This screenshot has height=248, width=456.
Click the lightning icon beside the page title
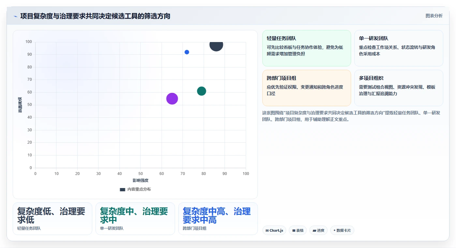[16, 16]
